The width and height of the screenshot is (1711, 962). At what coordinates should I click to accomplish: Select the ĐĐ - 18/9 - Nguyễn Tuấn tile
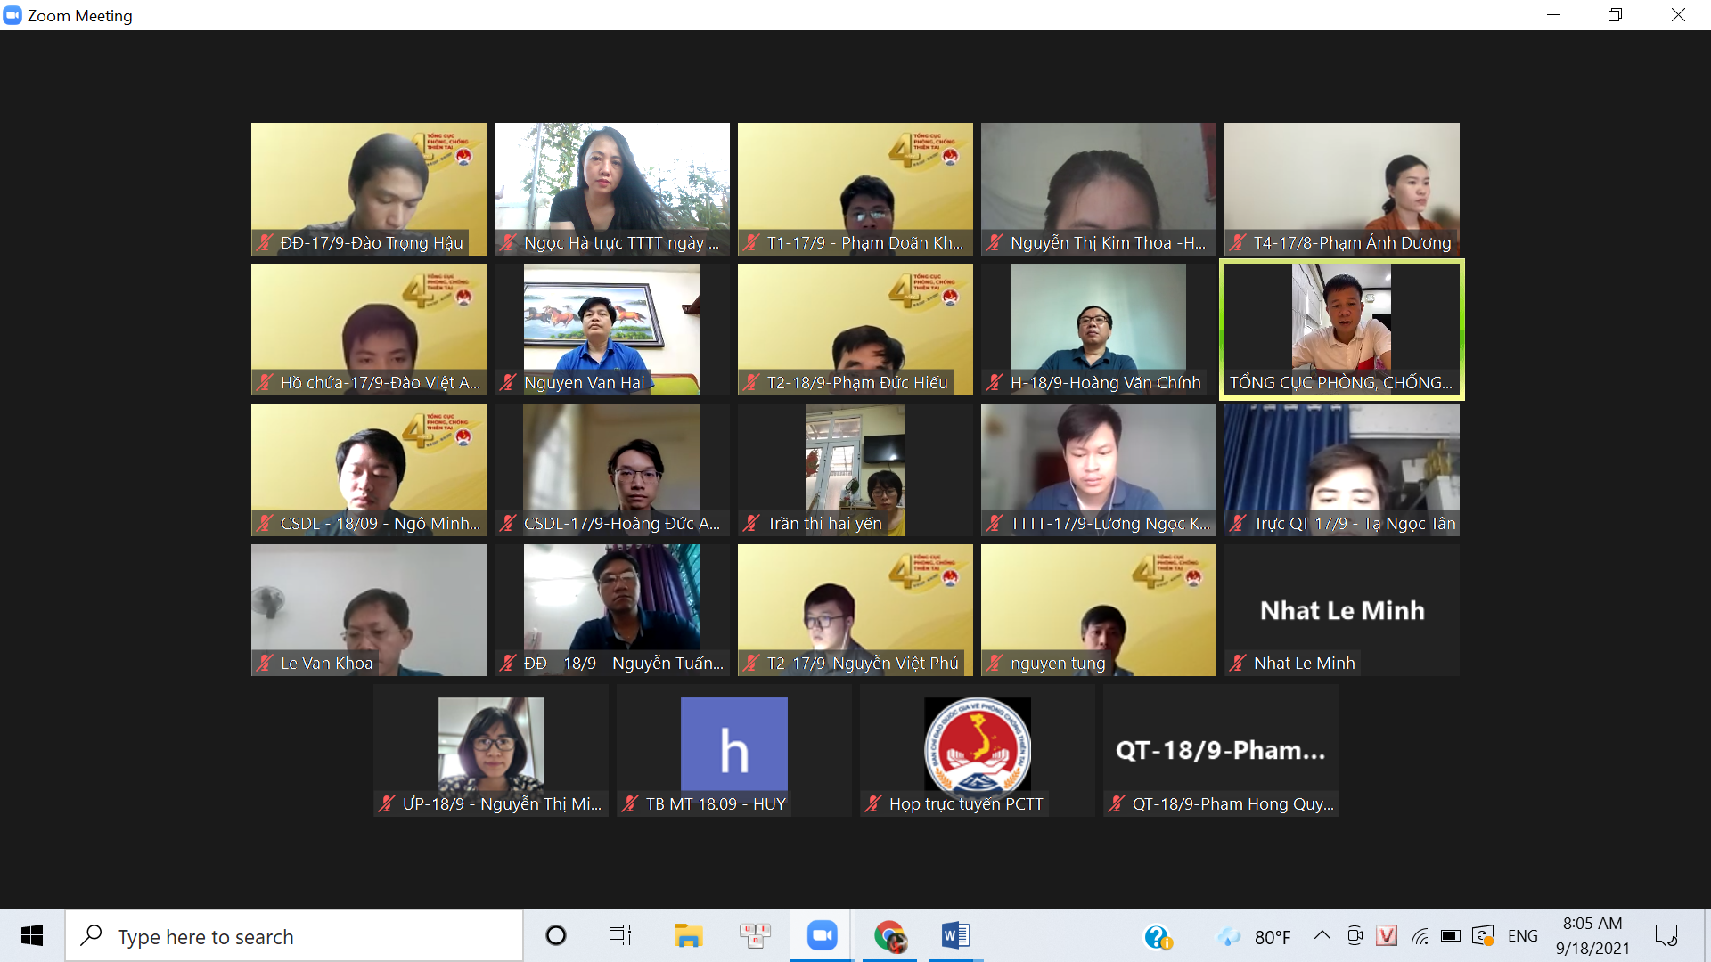click(612, 610)
